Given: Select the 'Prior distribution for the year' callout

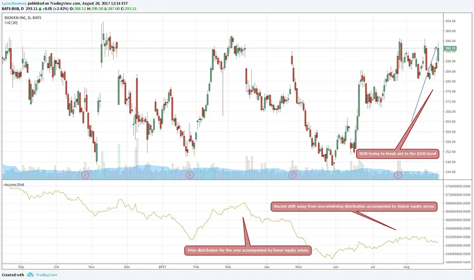Looking at the screenshot, I should [248, 250].
